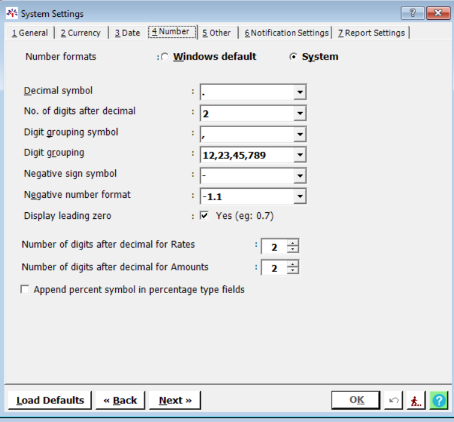This screenshot has height=422, width=454.
Task: Uncheck the Display leading zero checkbox
Action: point(204,216)
